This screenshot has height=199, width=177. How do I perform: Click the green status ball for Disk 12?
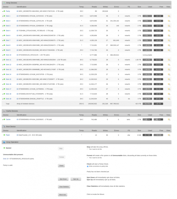pyautogui.click(x=4, y=64)
